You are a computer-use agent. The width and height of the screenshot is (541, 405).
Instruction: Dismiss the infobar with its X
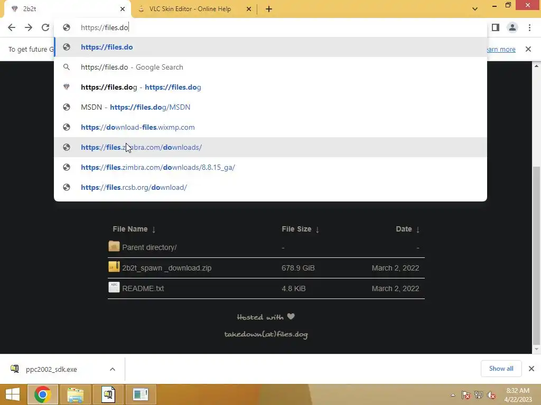click(528, 49)
